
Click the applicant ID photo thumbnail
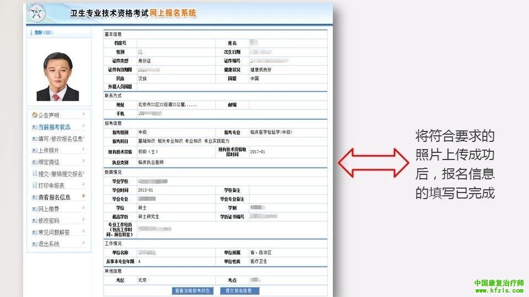point(57,76)
